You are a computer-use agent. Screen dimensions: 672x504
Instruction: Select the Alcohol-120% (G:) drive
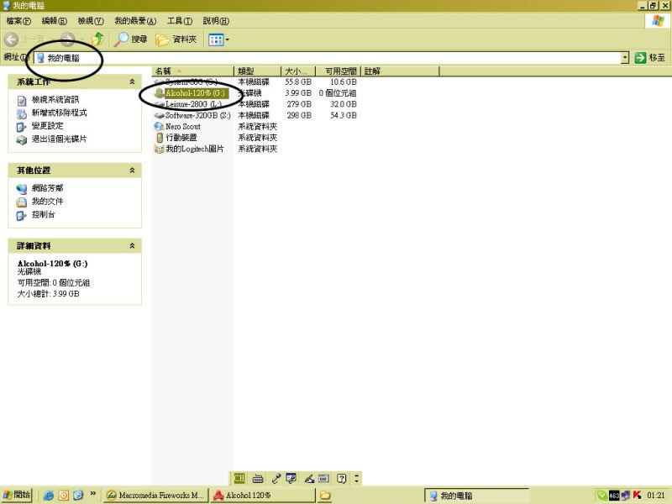coord(191,93)
